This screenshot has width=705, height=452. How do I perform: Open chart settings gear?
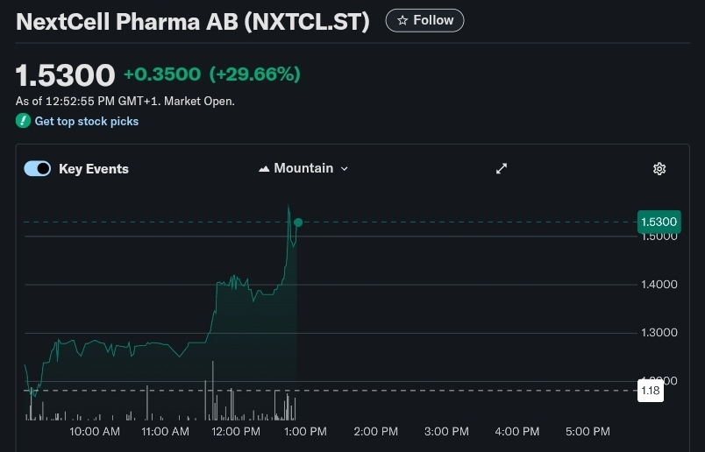click(659, 168)
